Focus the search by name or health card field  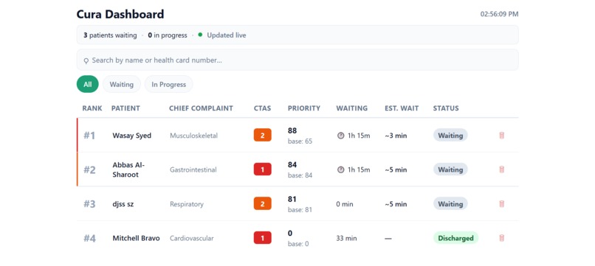297,60
